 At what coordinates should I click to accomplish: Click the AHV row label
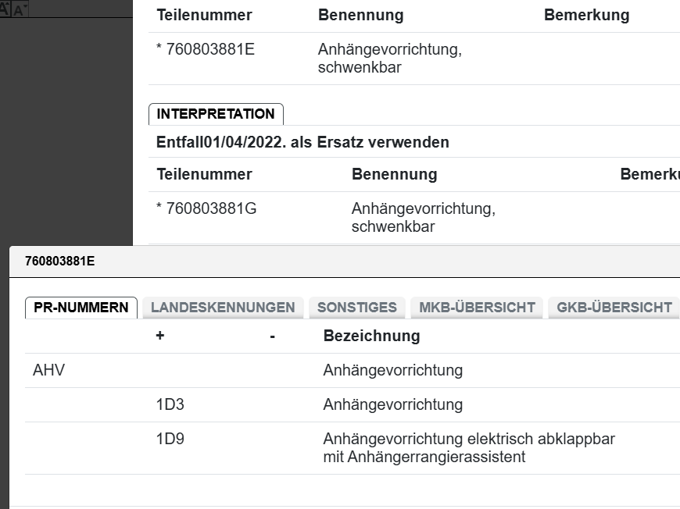[x=48, y=371]
